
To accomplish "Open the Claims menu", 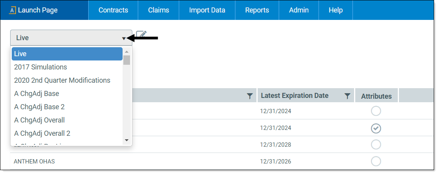I will (158, 10).
